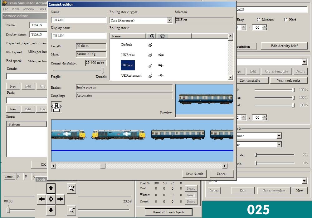This screenshot has width=312, height=218.
Task: Open the Tools menu
Action: (x=42, y=9)
